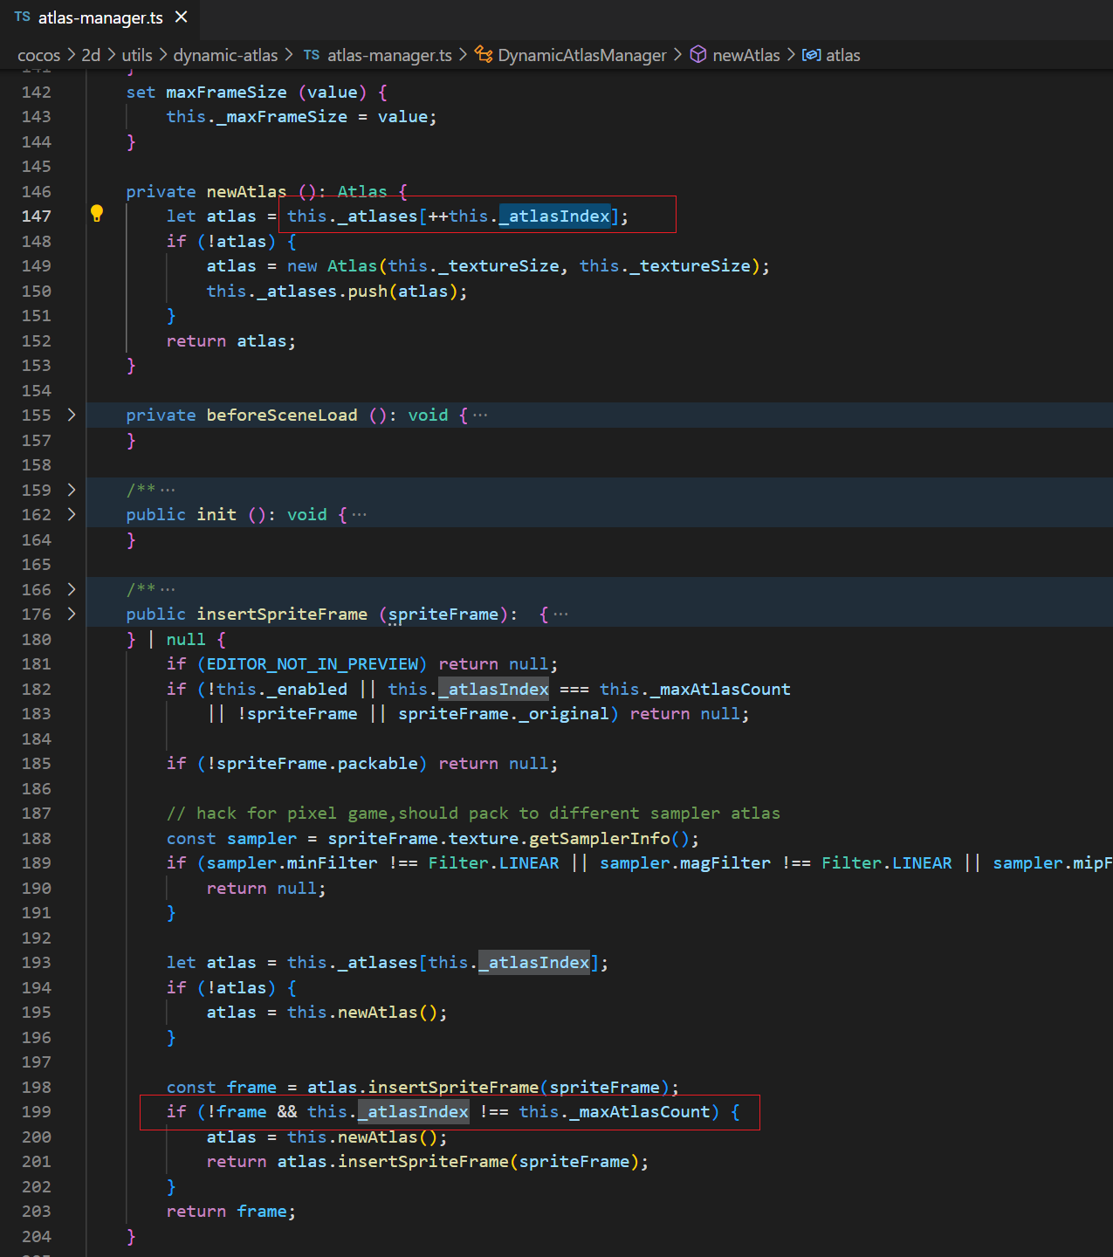This screenshot has width=1113, height=1257.
Task: Click 'return frame;' on line 203
Action: (x=231, y=1211)
